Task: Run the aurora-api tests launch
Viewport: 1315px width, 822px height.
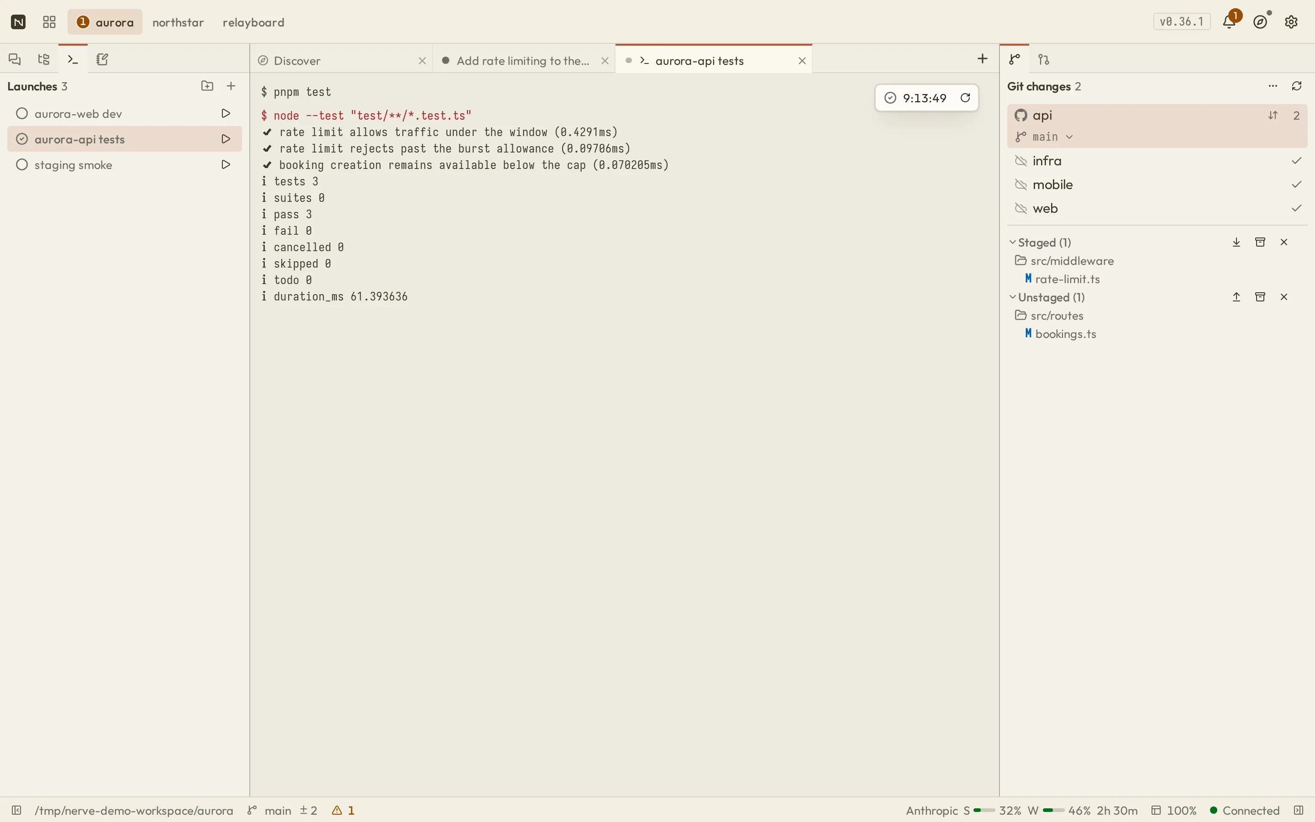Action: (x=226, y=139)
